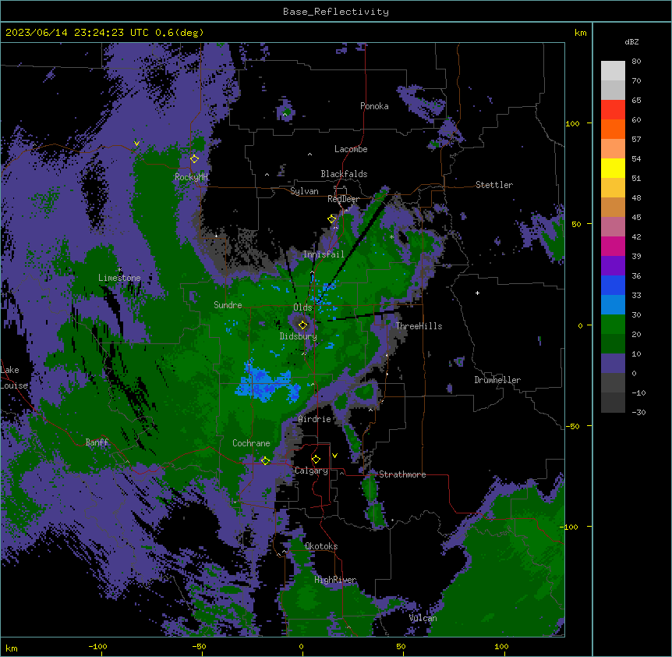This screenshot has height=657, width=672.
Task: Click the Olds town label
Action: (x=302, y=307)
